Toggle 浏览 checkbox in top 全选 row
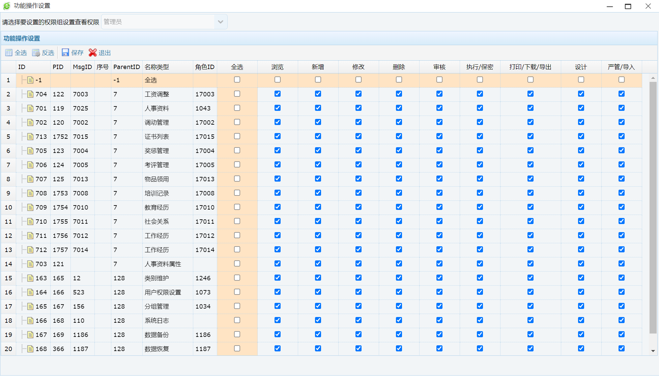659x378 pixels. click(278, 80)
